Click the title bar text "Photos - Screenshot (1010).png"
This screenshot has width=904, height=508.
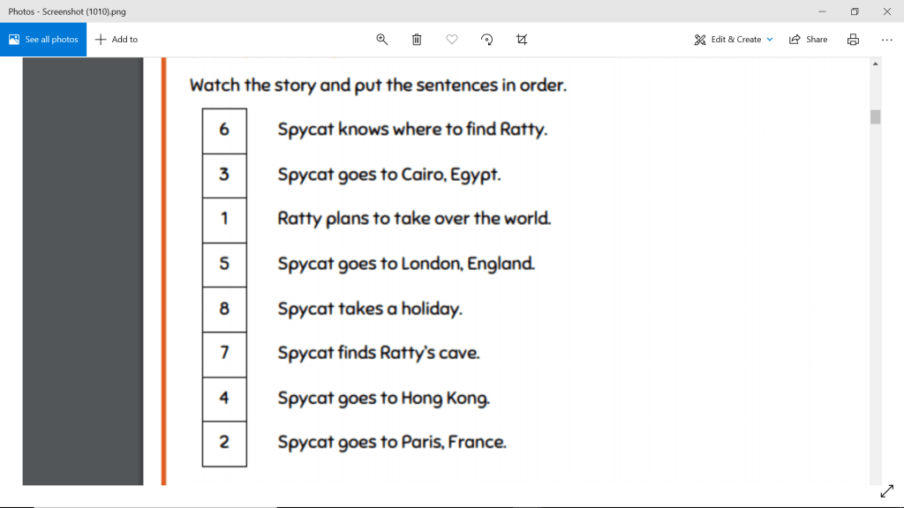pos(67,11)
